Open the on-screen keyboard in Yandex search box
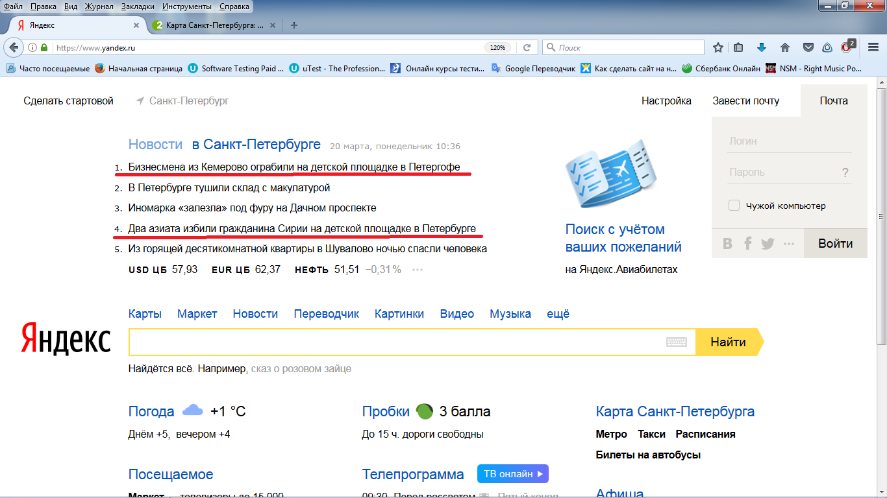 tap(677, 342)
